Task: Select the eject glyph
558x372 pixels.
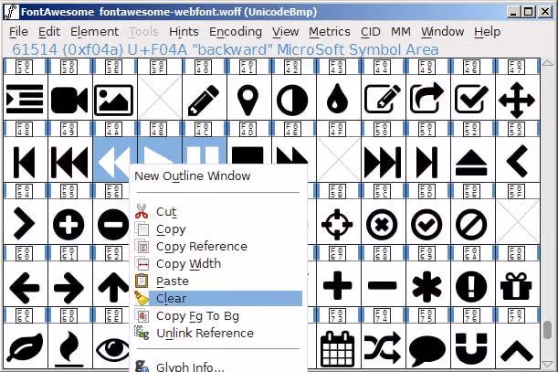Action: (471, 163)
